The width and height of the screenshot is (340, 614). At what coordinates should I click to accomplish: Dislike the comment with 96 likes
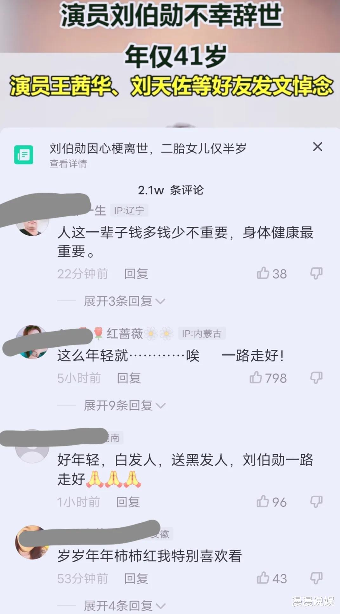[316, 502]
